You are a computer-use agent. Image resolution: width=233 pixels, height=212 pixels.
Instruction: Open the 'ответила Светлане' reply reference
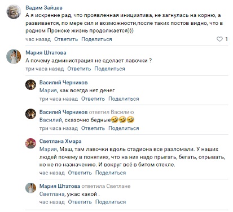(x=106, y=186)
